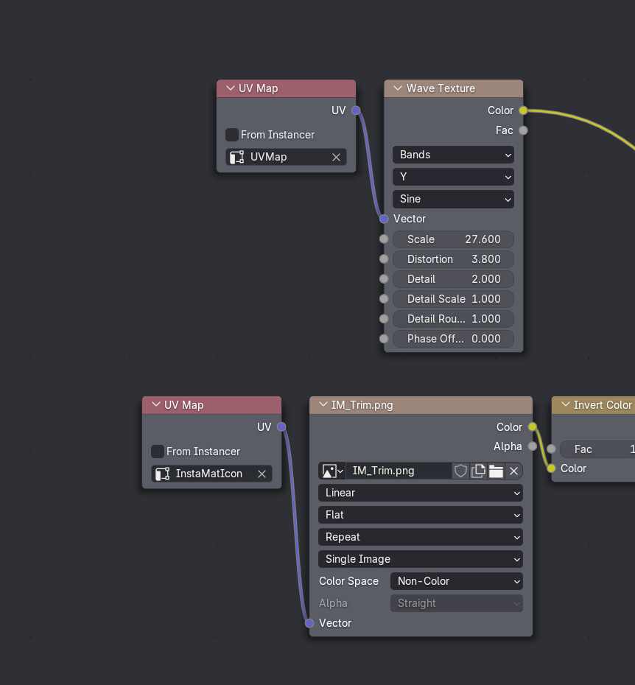Click the Wave Texture Color output socket
The image size is (635, 685).
click(x=523, y=110)
